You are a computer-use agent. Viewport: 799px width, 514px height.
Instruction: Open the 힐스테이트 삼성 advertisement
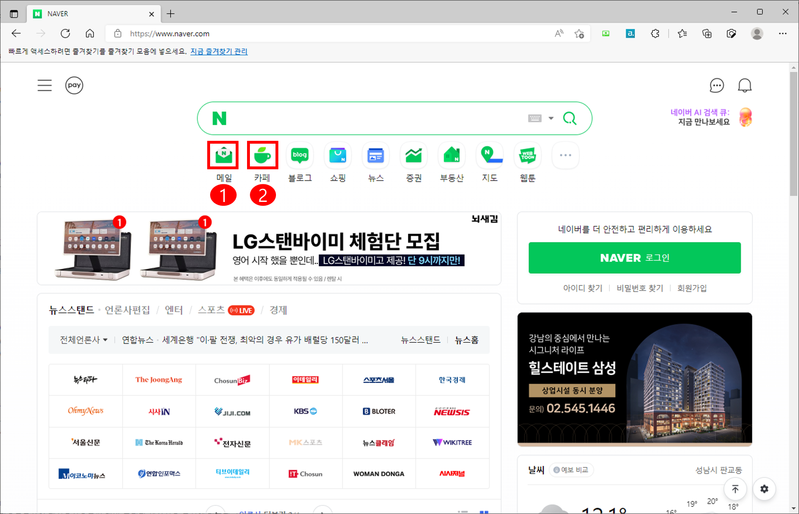634,379
